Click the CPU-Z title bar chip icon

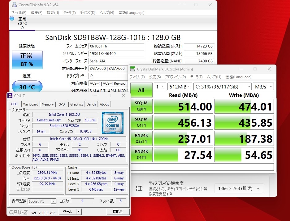10,96
